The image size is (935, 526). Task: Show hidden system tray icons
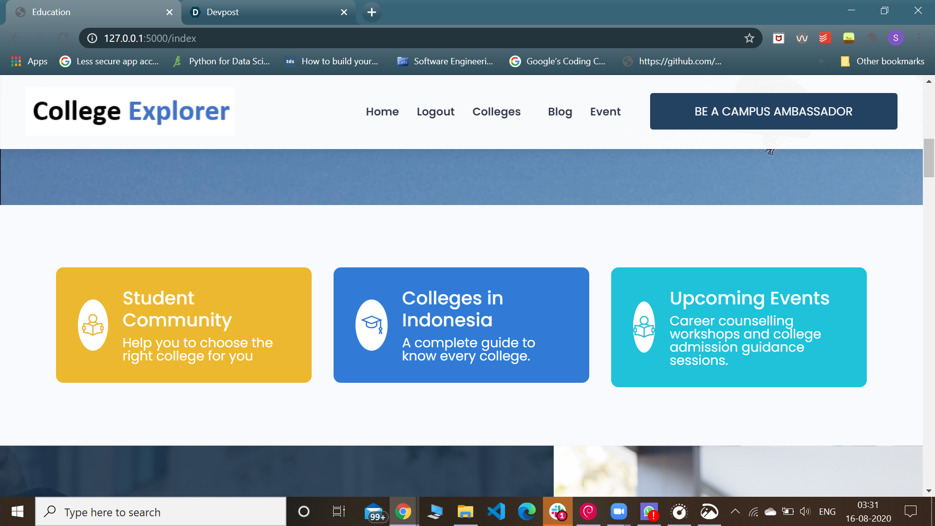tap(735, 511)
